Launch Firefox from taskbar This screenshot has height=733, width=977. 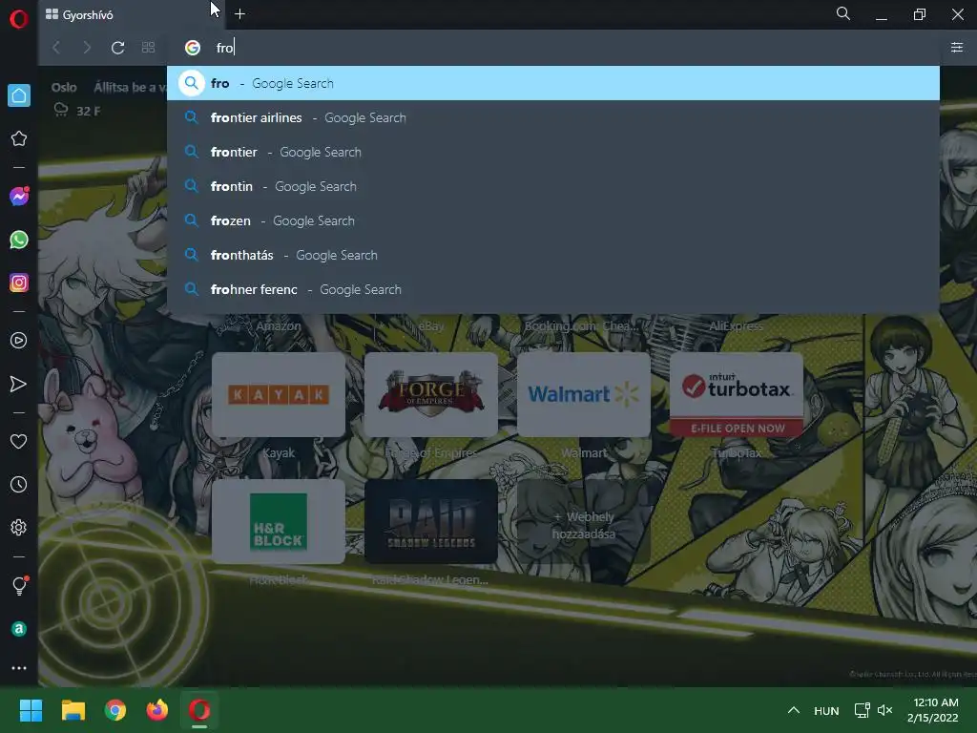coord(157,710)
